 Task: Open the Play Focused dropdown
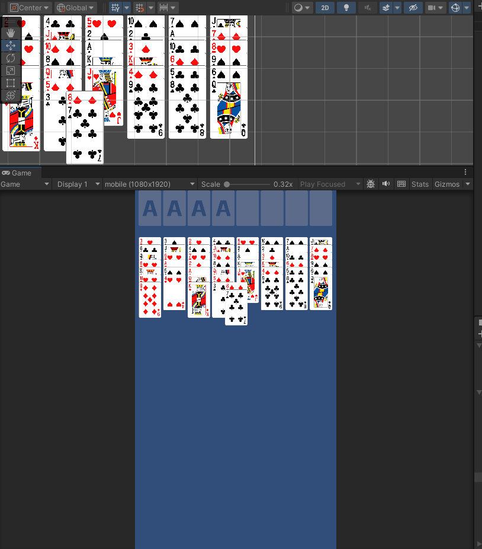click(329, 184)
